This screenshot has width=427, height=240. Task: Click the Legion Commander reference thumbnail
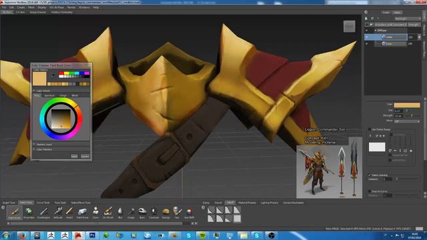(x=329, y=171)
